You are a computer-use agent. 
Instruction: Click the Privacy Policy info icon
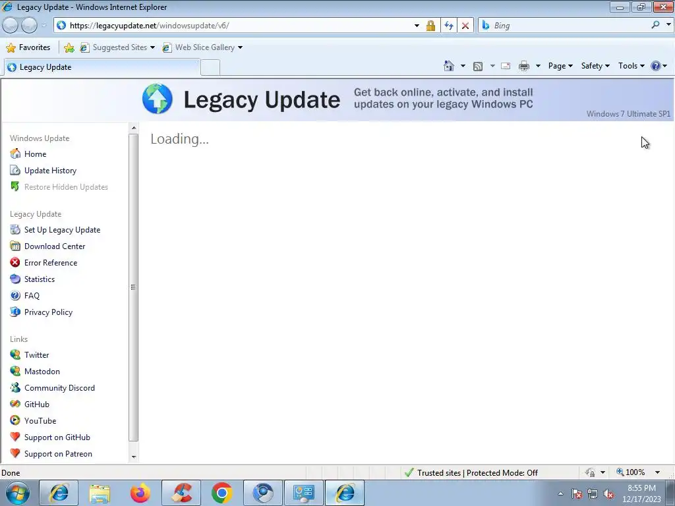click(x=15, y=312)
